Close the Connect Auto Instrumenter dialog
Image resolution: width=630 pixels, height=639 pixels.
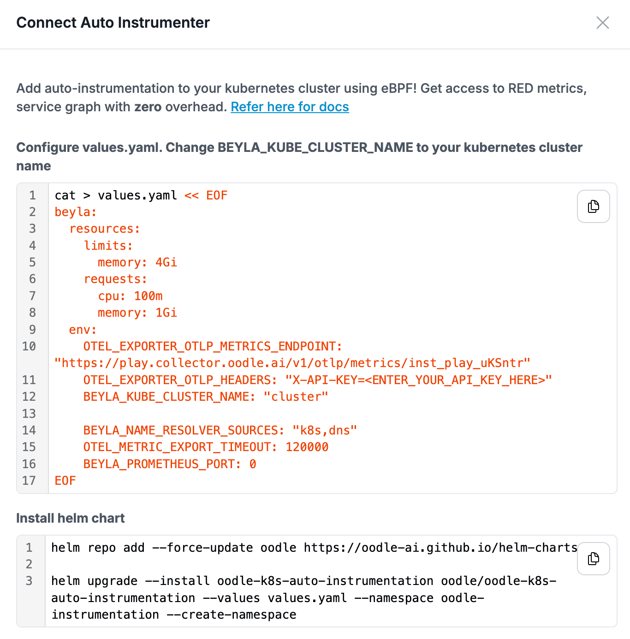click(x=602, y=23)
